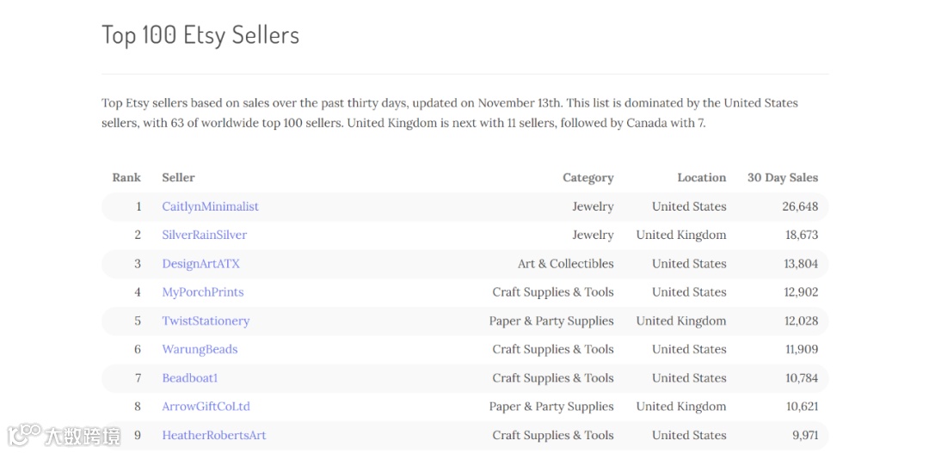Screen dimensions: 929x453
Task: Open the WarungBeads seller link
Action: (x=200, y=349)
